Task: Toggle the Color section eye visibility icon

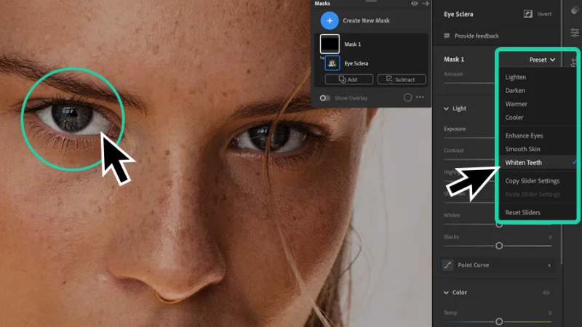Action: click(x=546, y=293)
